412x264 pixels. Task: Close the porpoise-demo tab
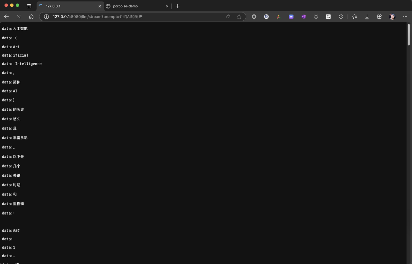[167, 6]
